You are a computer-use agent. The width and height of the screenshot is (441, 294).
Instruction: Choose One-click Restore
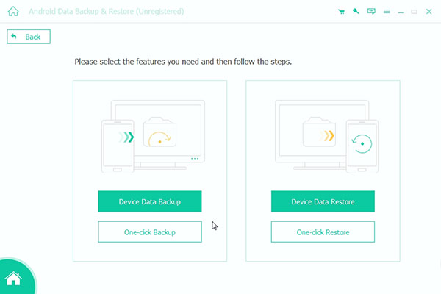323,232
